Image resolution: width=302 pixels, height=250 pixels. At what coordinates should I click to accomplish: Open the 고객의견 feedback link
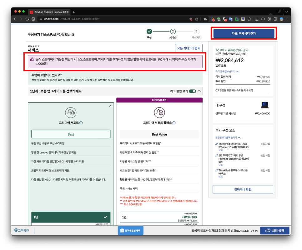[x=22, y=230]
